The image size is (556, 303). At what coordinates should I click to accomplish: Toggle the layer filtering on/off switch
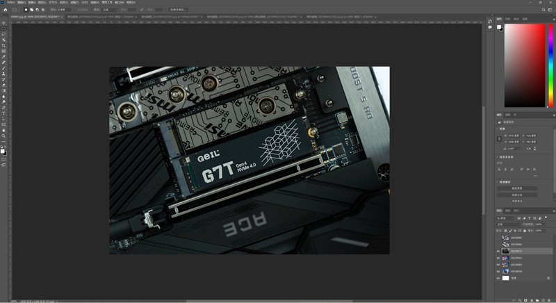tap(546, 218)
